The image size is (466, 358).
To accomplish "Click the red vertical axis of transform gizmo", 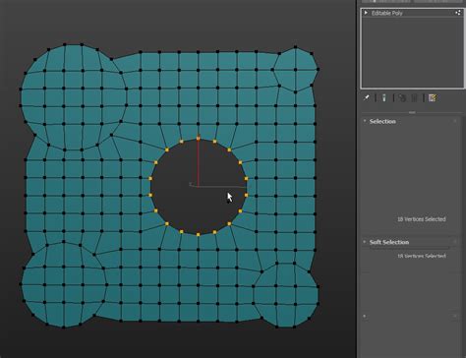I will 198,162.
